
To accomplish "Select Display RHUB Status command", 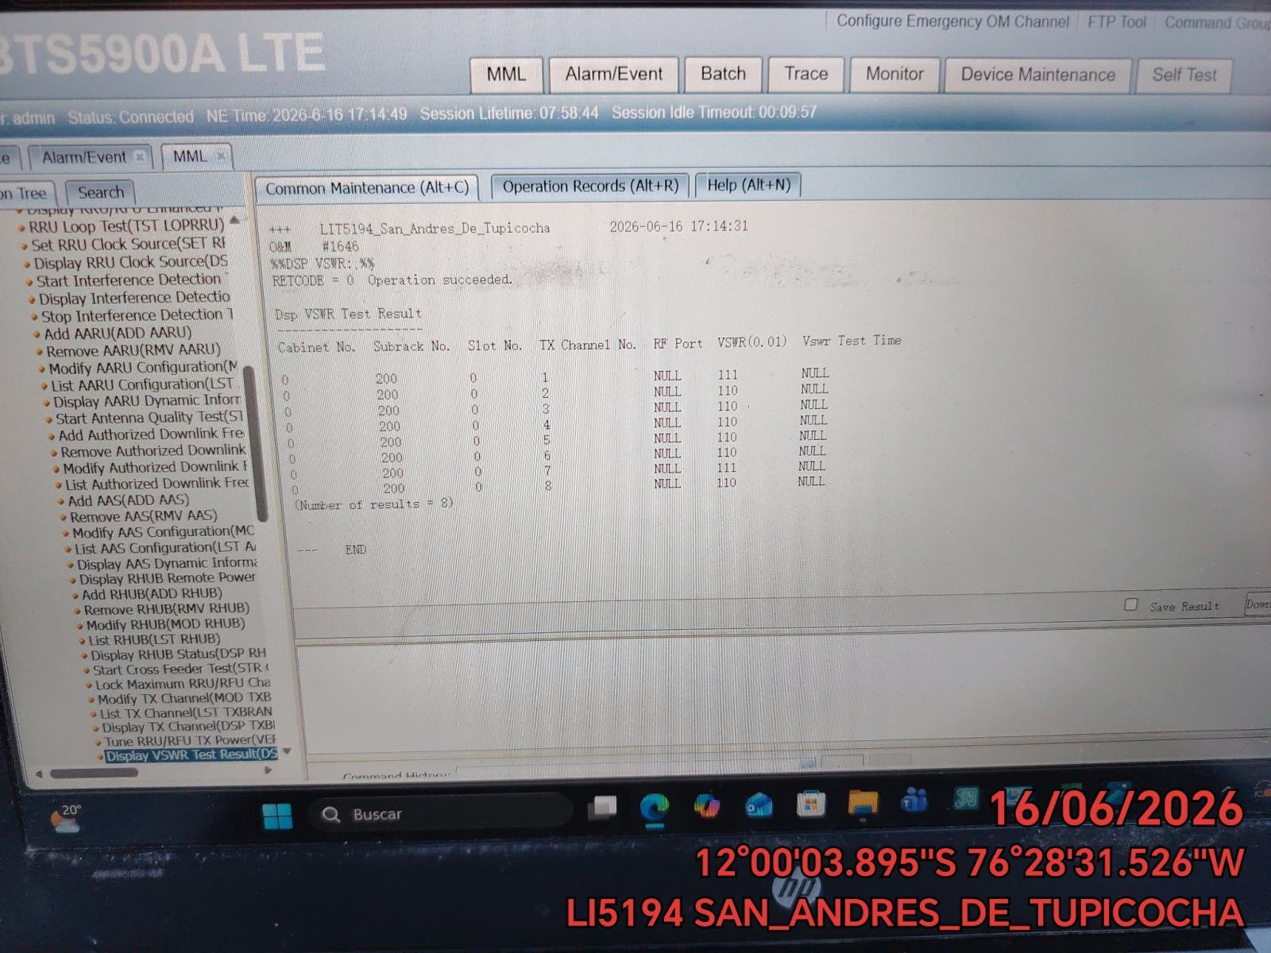I will click(x=178, y=654).
